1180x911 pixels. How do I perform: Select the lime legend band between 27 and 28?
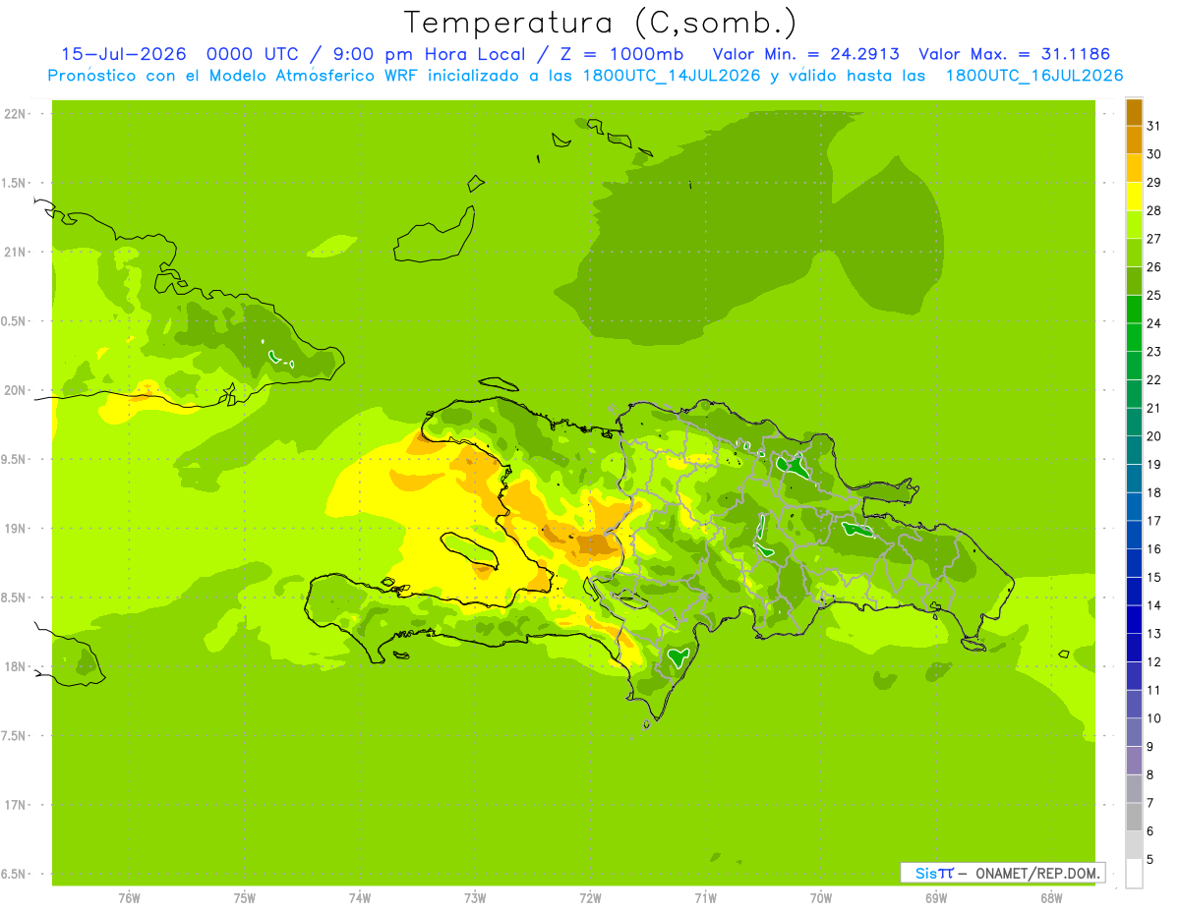tap(1134, 224)
